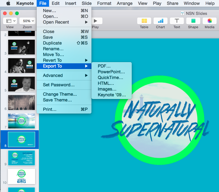Screen dimensions: 219x192
Task: Select slide 3 Lawrence thumbnail
Action: (22, 47)
